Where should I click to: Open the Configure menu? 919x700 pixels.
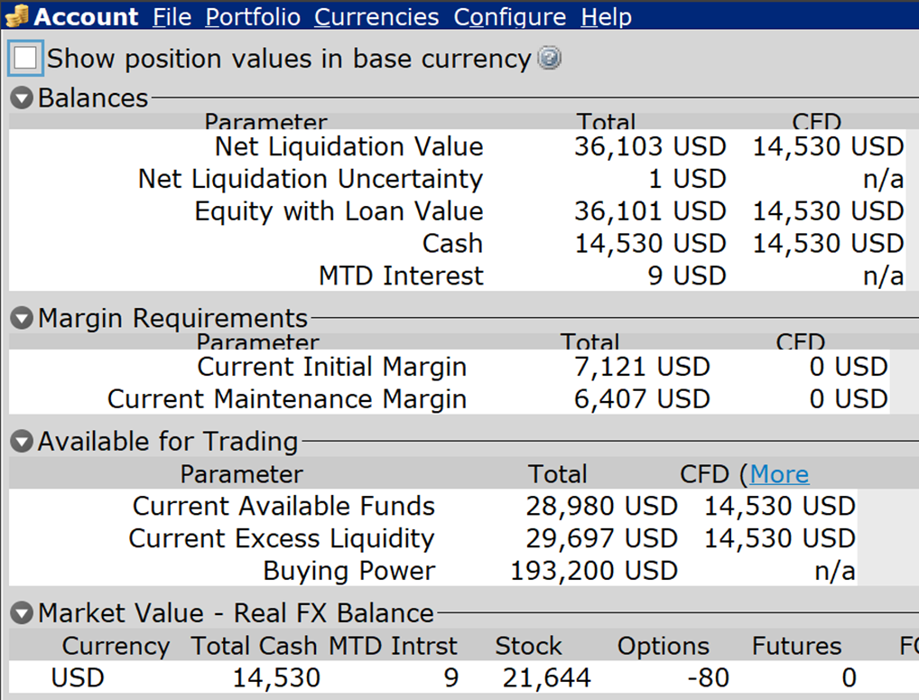[x=509, y=17]
